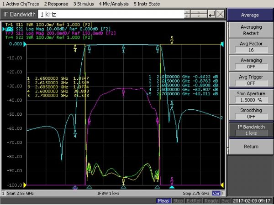The height and width of the screenshot is (205, 274).
Task: Click the cyan marker 1 on the S21 passband
Action: (123, 49)
